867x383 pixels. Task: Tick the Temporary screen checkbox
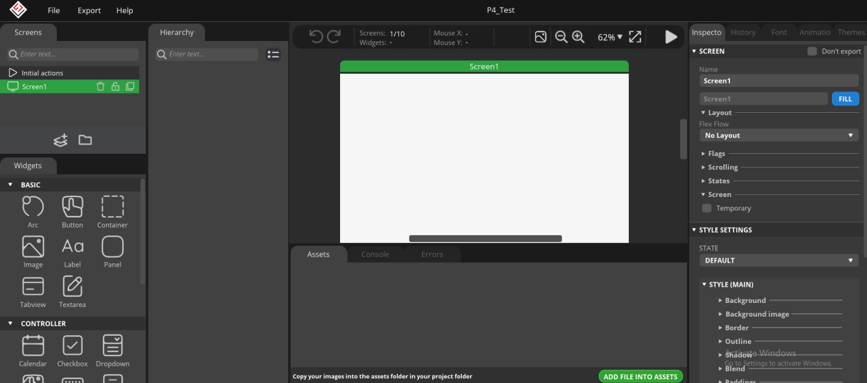coord(707,208)
